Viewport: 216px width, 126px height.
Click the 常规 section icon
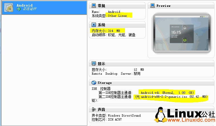pos(94,5)
